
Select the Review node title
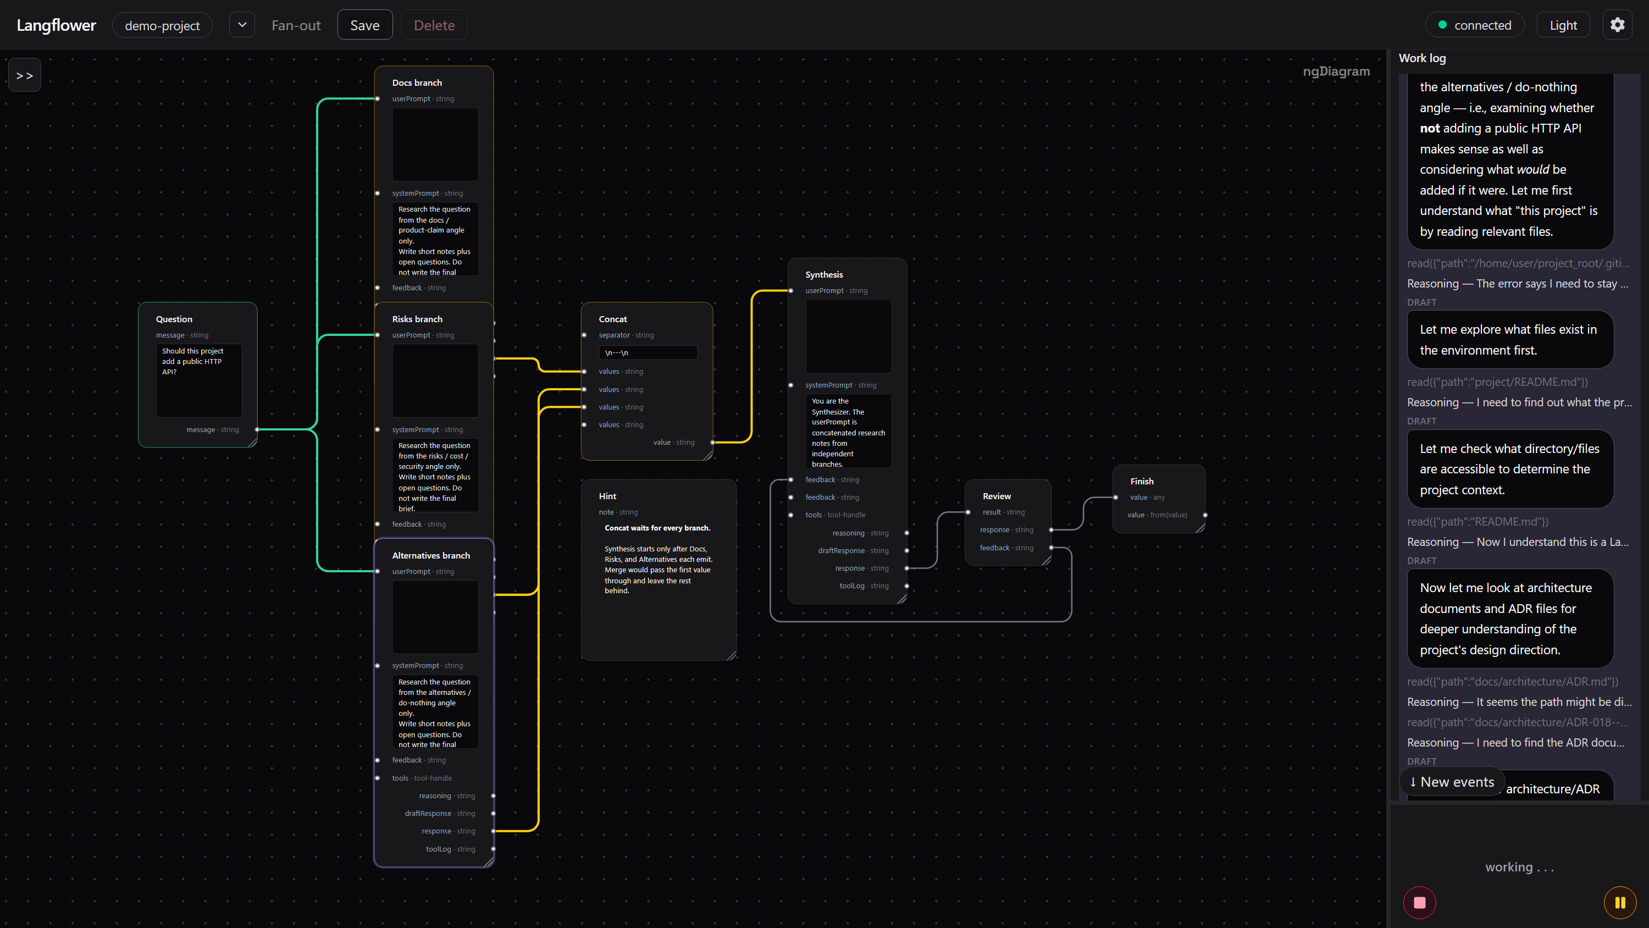tap(997, 496)
